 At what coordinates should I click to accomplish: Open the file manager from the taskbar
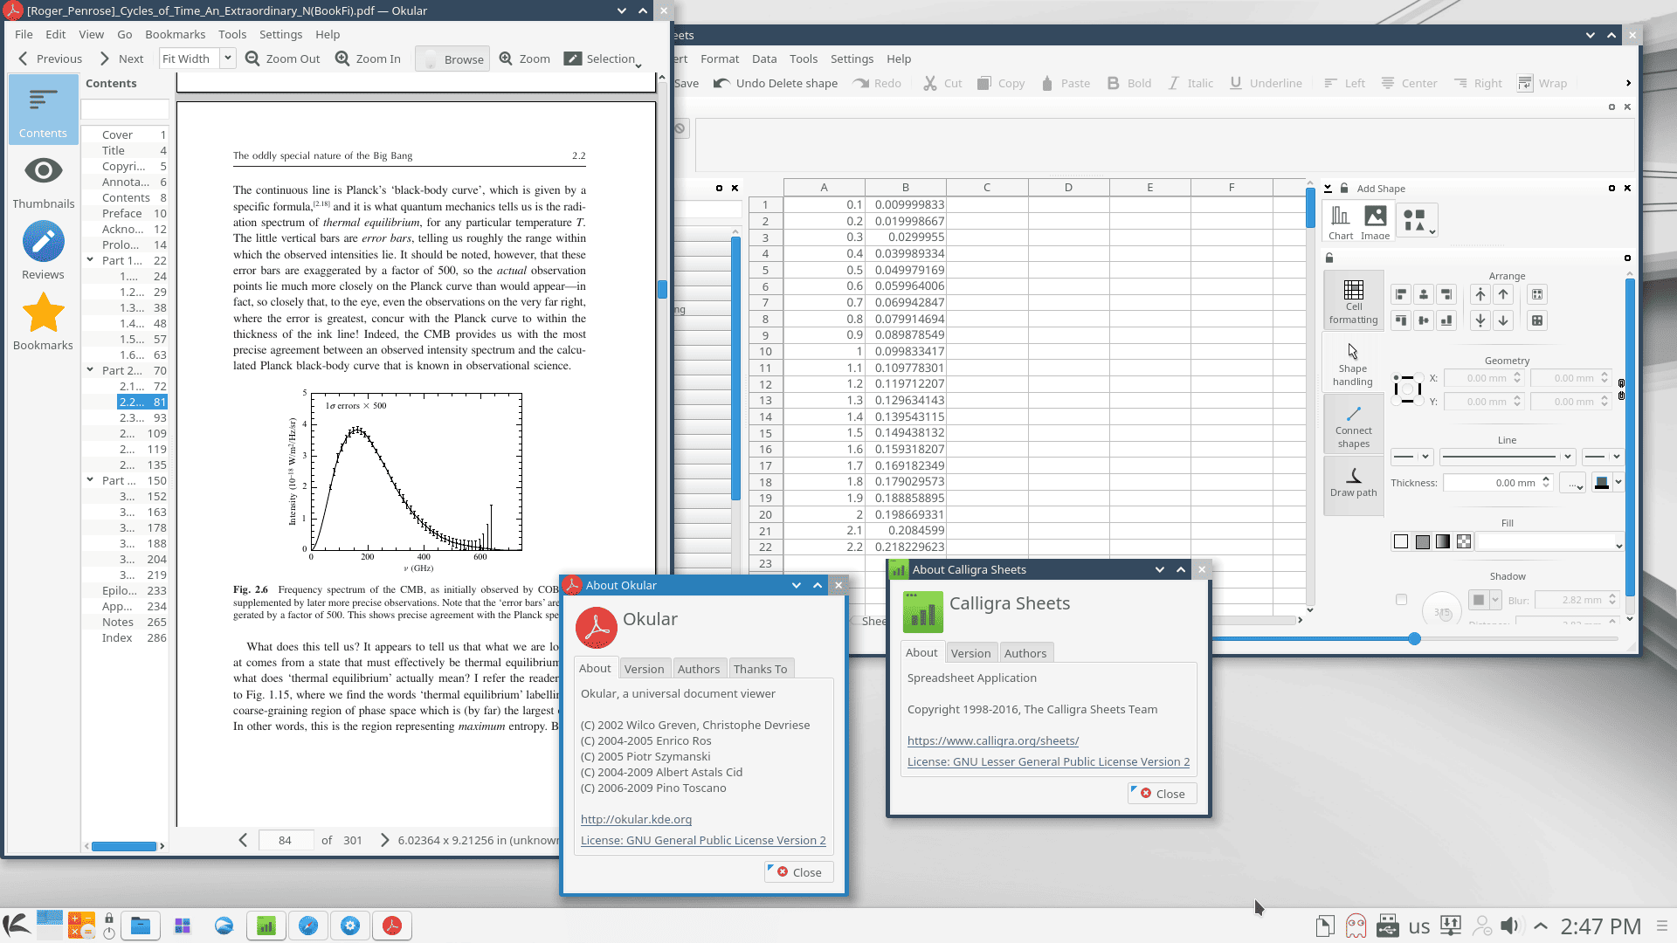pos(141,926)
